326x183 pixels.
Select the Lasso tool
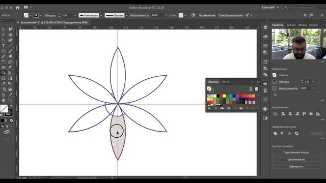(10, 35)
